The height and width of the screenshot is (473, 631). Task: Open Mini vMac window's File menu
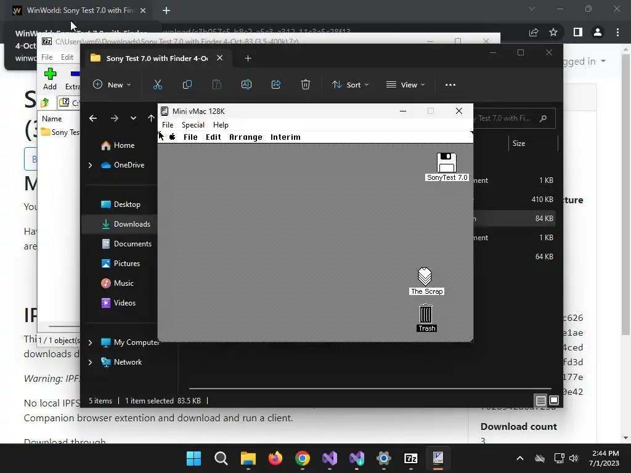[x=168, y=124]
